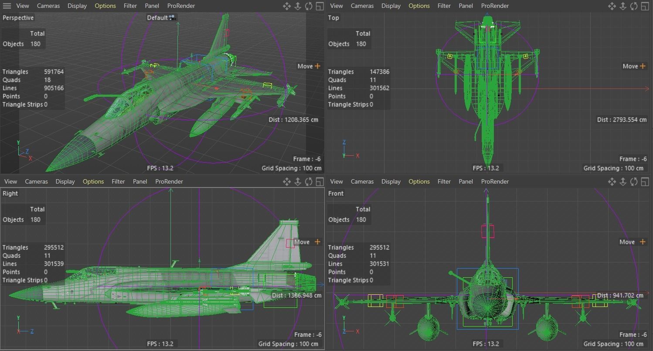Toggle active view icon in Top viewport
The height and width of the screenshot is (351, 653).
(x=645, y=6)
